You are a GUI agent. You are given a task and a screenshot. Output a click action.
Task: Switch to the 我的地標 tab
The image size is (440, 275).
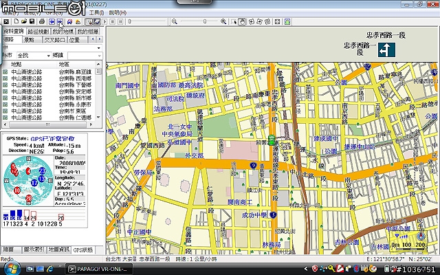63,32
